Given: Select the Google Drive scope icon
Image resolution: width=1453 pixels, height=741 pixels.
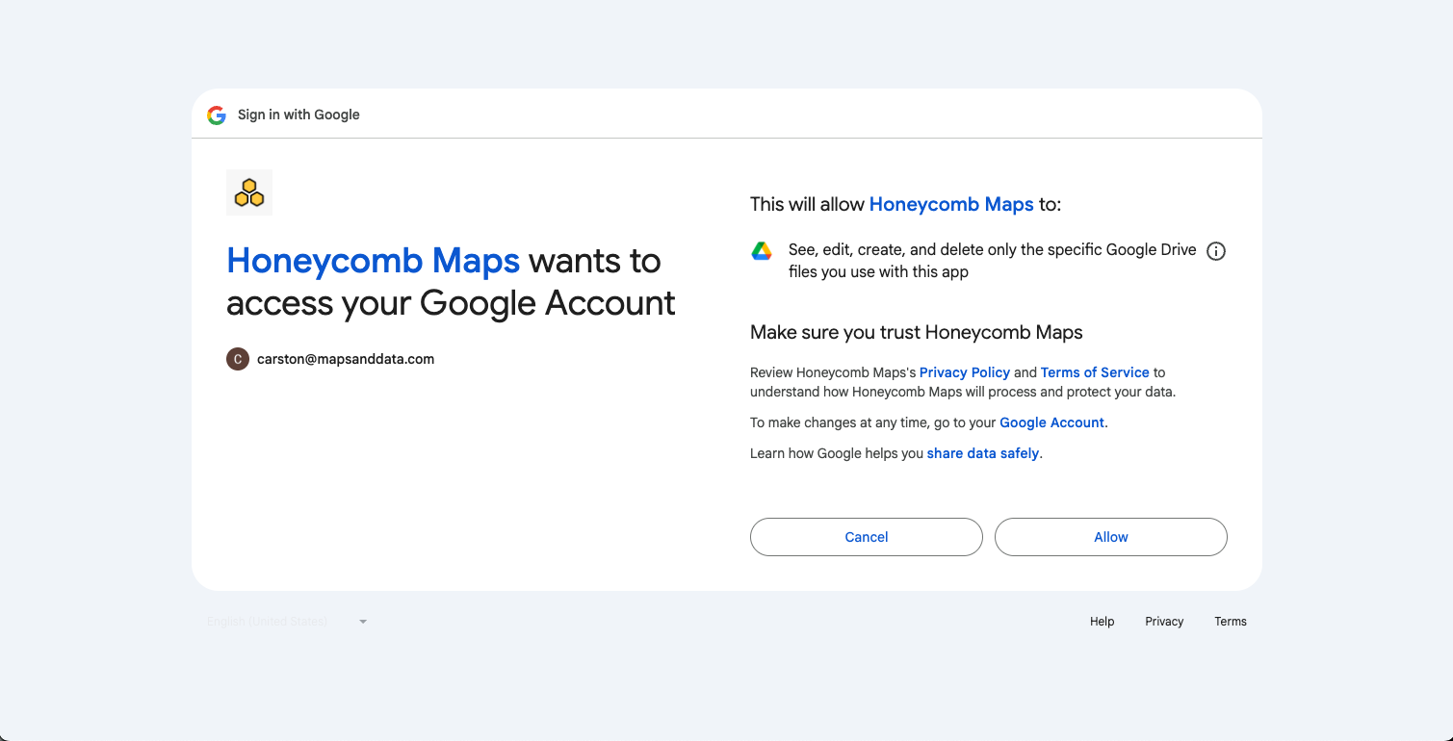Looking at the screenshot, I should (762, 250).
